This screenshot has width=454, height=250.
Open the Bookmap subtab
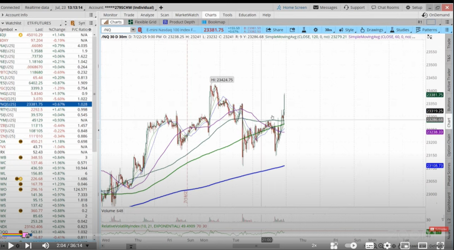[x=214, y=22]
